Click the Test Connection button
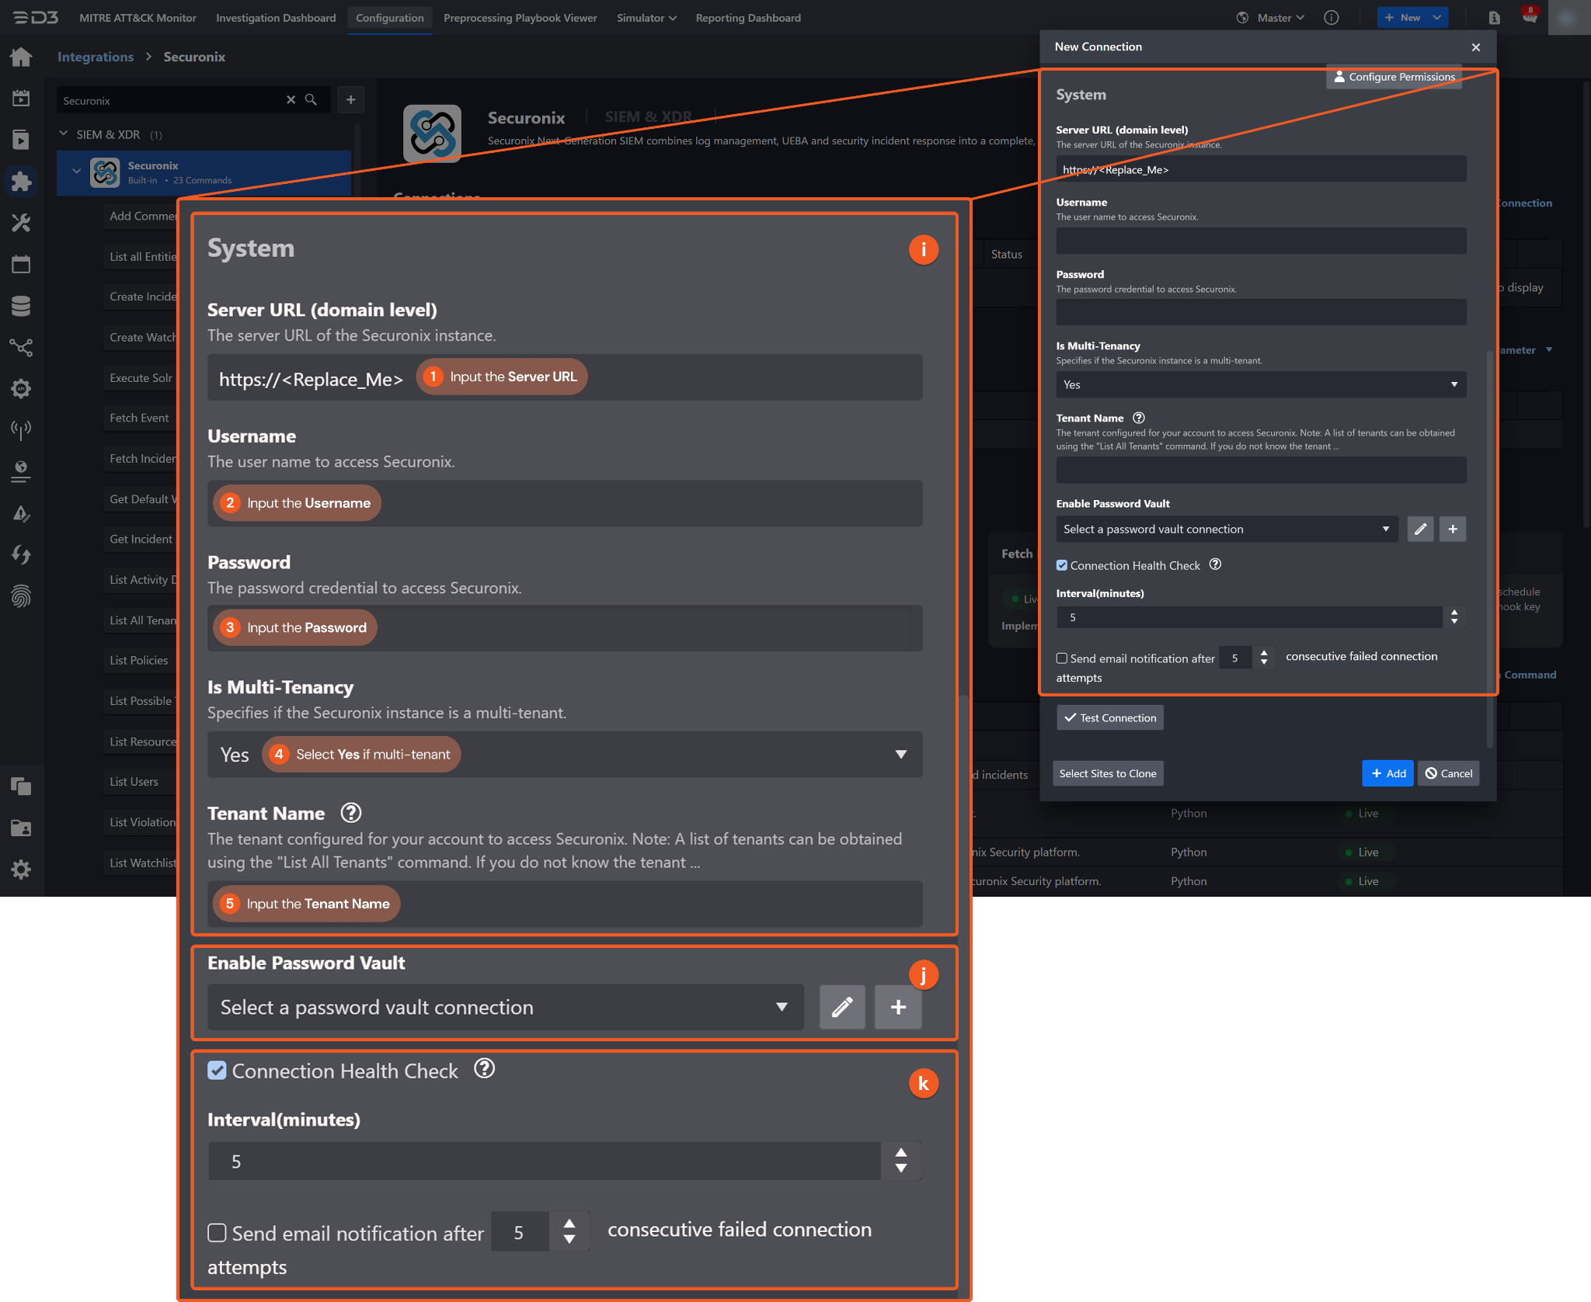 click(1109, 718)
